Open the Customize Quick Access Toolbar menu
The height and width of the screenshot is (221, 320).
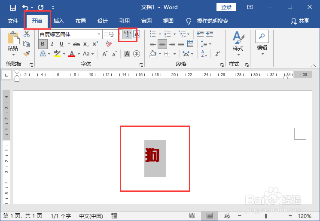[x=53, y=8]
